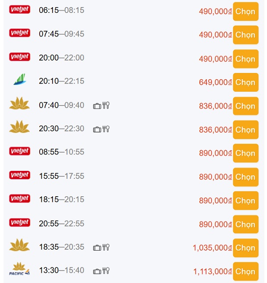This screenshot has height=283, width=267.
Task: Click the Vietjet logo on 06:15 flight
Action: [20, 9]
